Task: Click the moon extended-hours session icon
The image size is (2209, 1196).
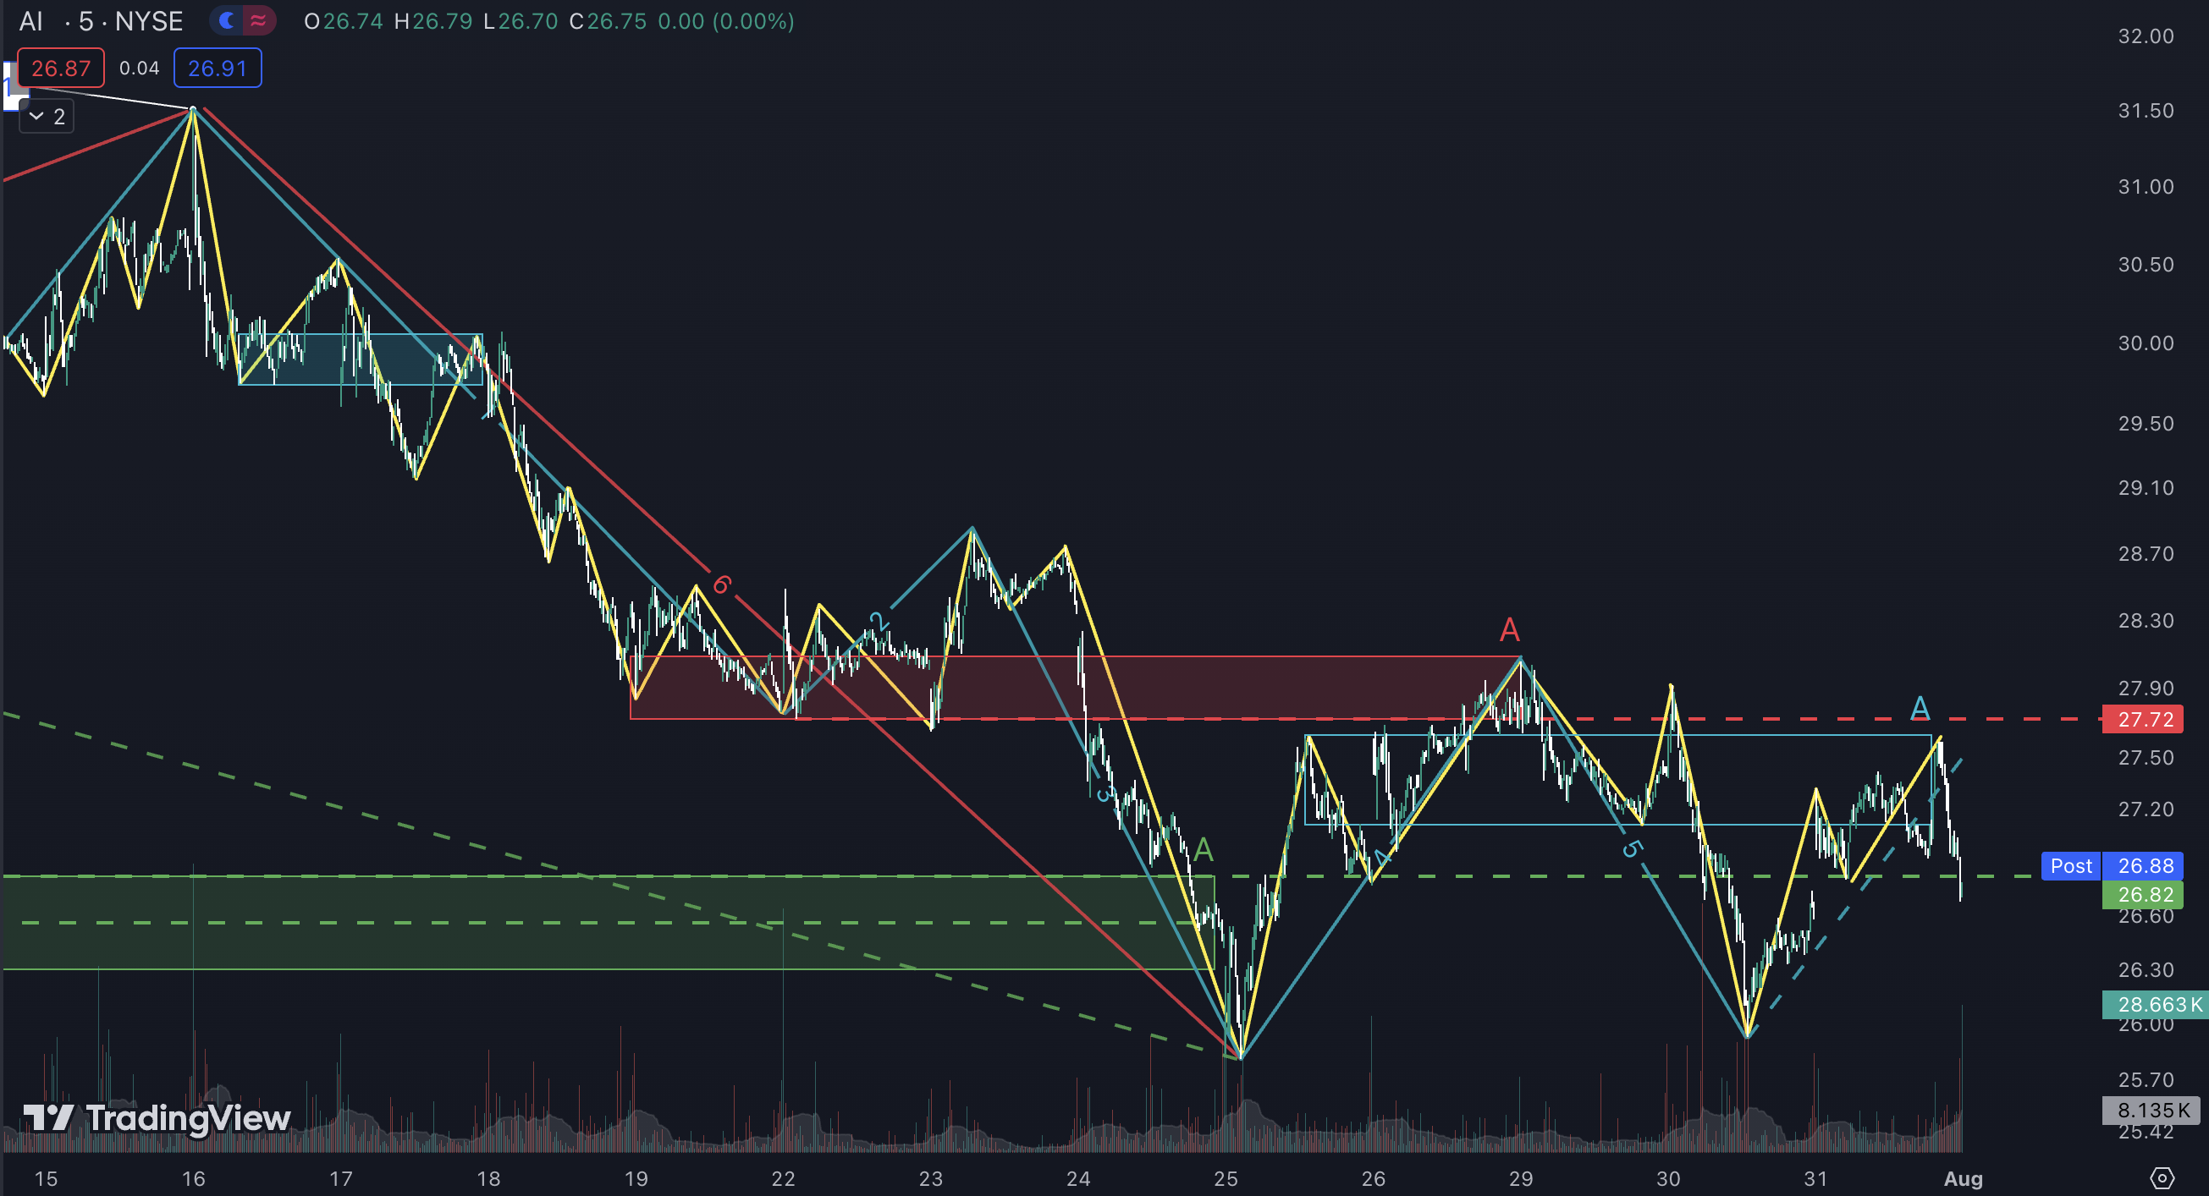Action: (226, 20)
